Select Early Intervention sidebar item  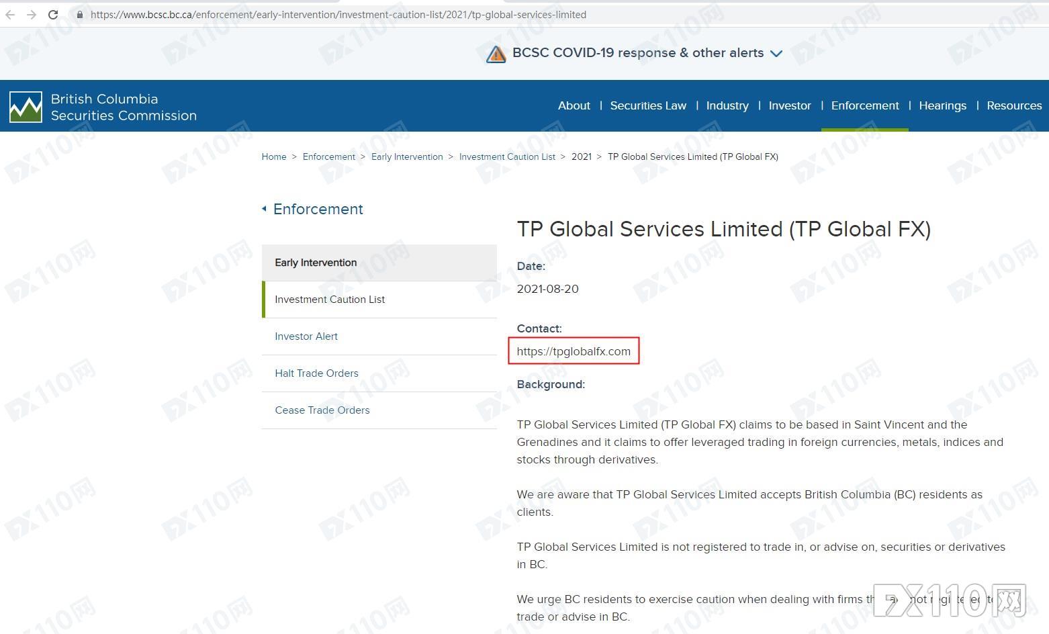(x=379, y=263)
